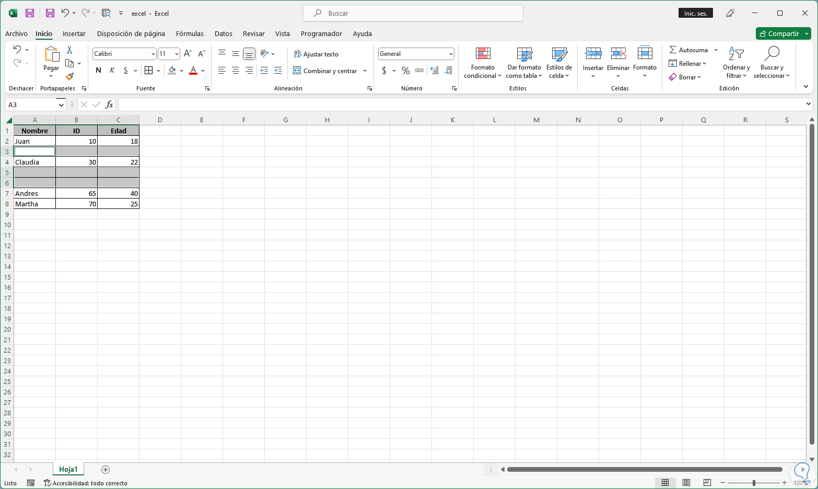Click the Insertar cells icon

[x=593, y=53]
